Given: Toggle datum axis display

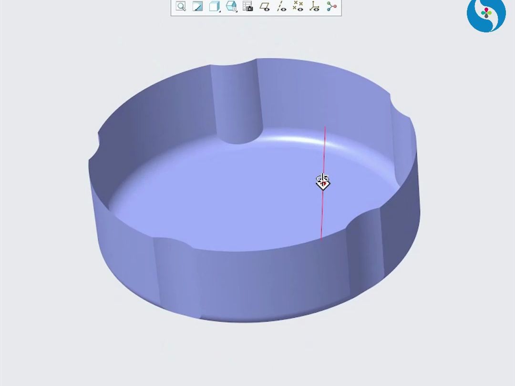Looking at the screenshot, I should [x=282, y=6].
